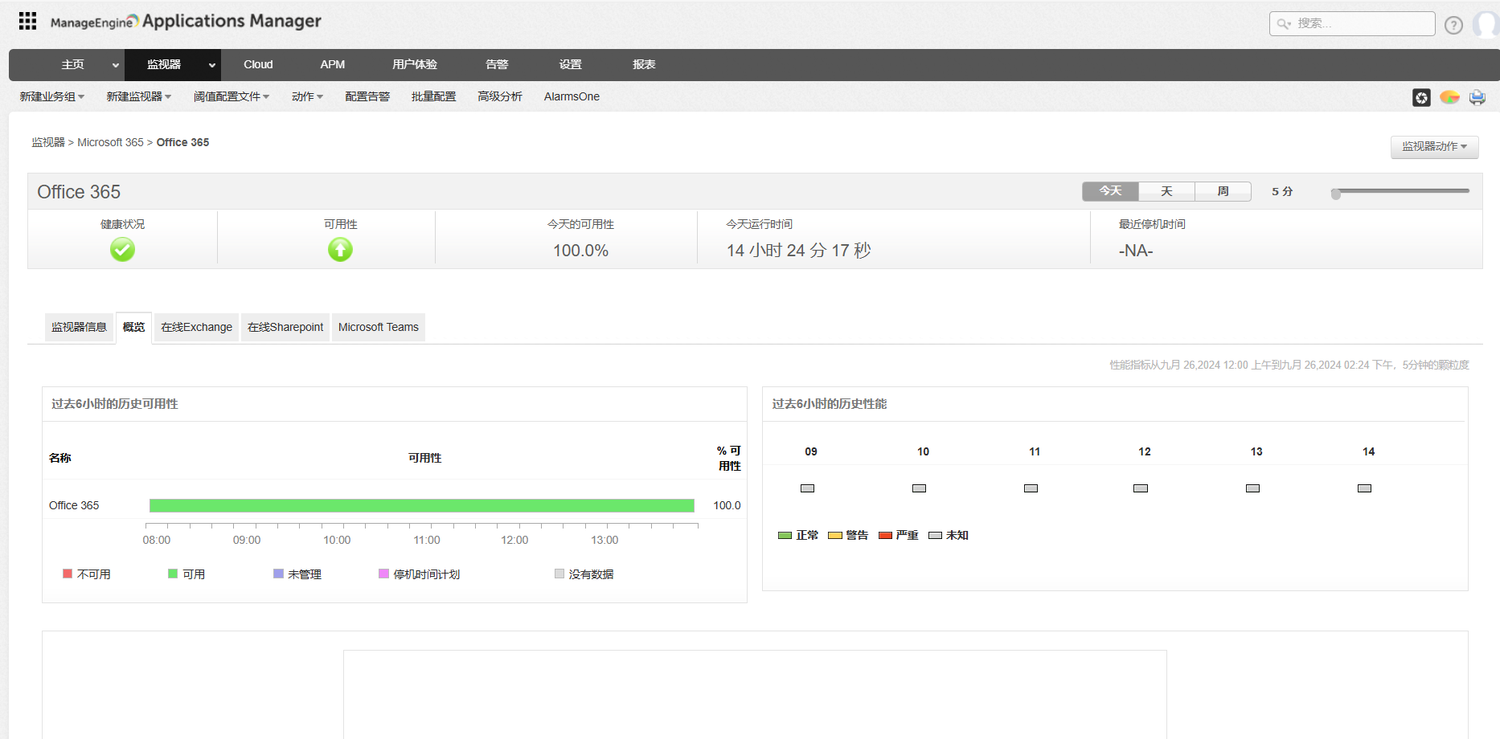Open the Cloud menu
Viewport: 1500px width, 739px height.
click(x=258, y=64)
